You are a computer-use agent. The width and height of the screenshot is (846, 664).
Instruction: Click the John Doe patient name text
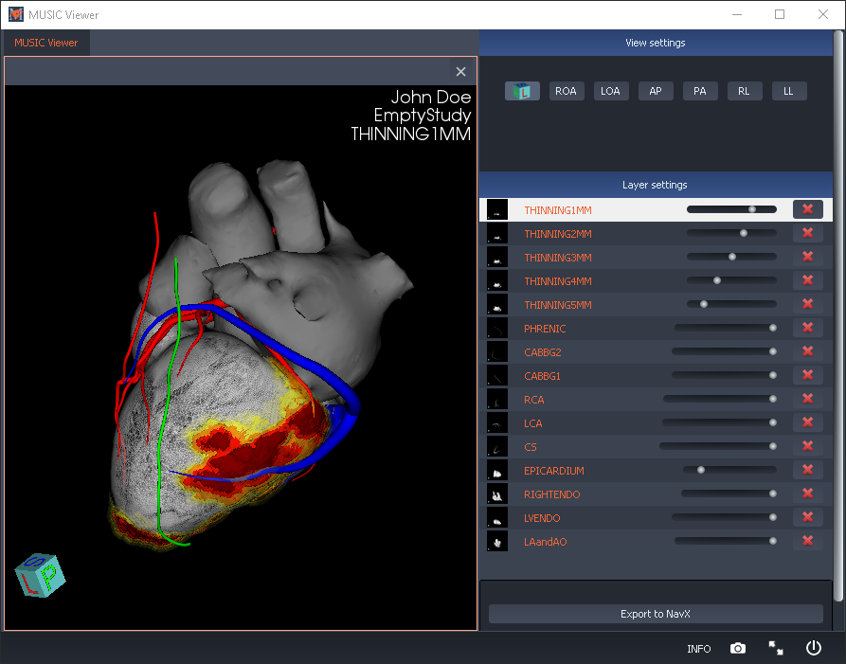pos(430,98)
